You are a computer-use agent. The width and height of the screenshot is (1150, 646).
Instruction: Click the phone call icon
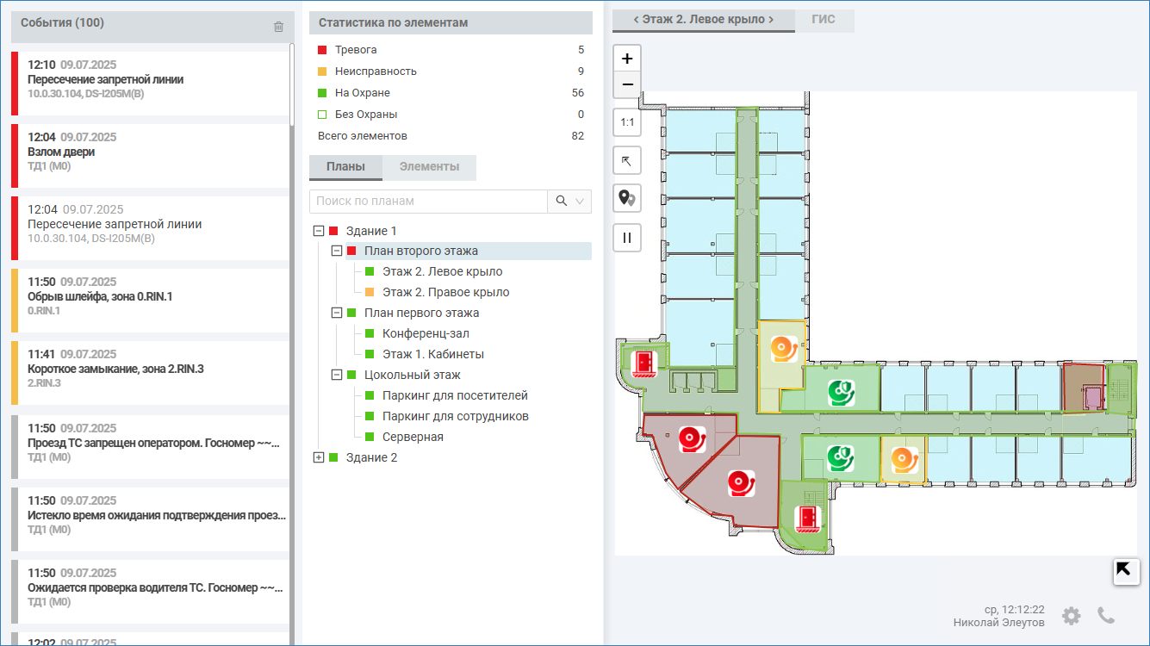click(x=1106, y=615)
